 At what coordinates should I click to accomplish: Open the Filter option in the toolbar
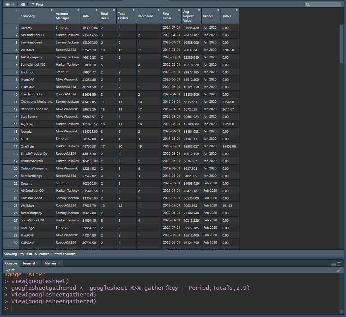point(37,4)
